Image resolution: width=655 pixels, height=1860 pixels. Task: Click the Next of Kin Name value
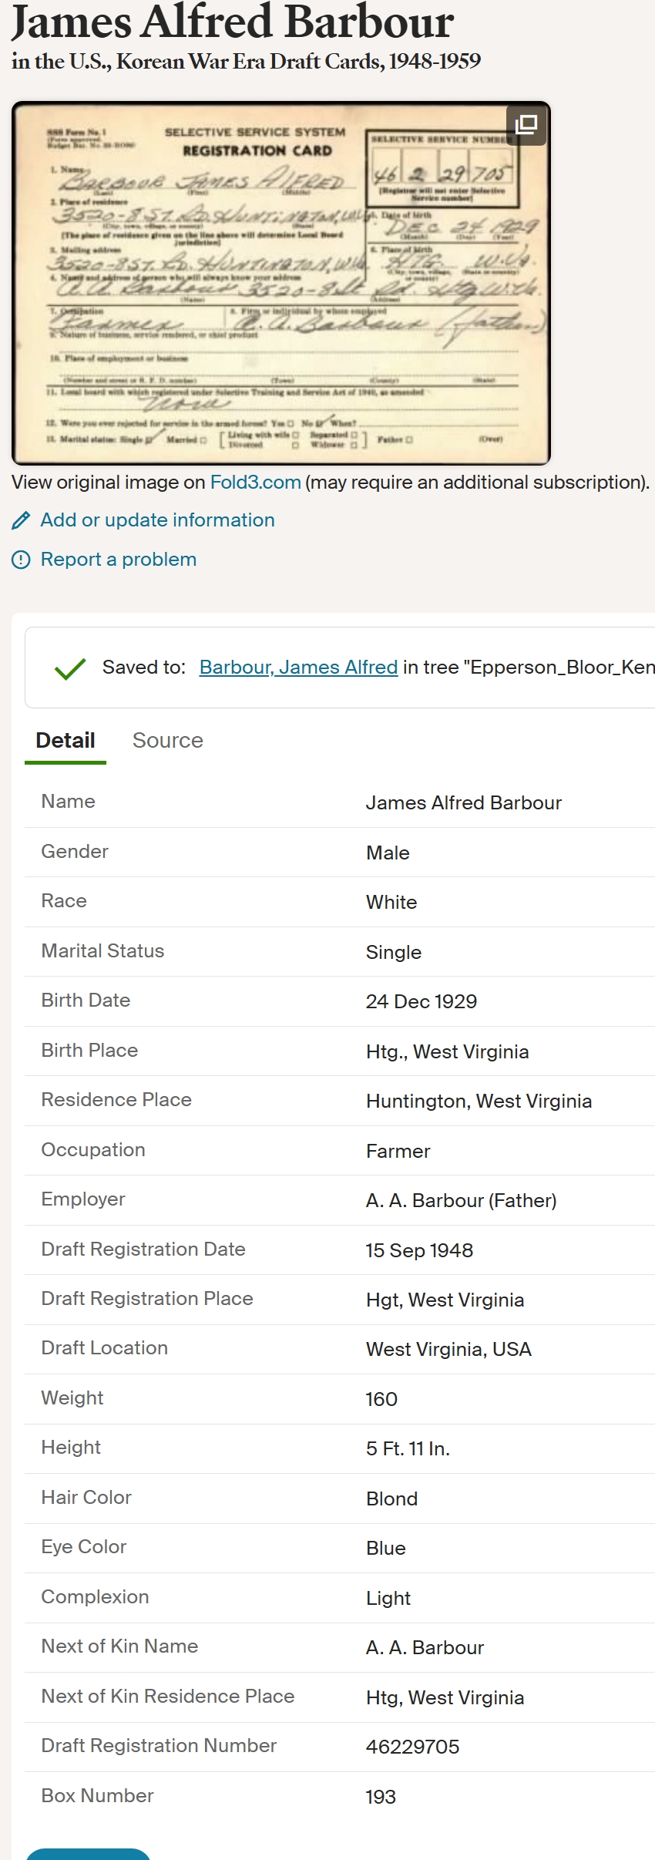(x=425, y=1647)
